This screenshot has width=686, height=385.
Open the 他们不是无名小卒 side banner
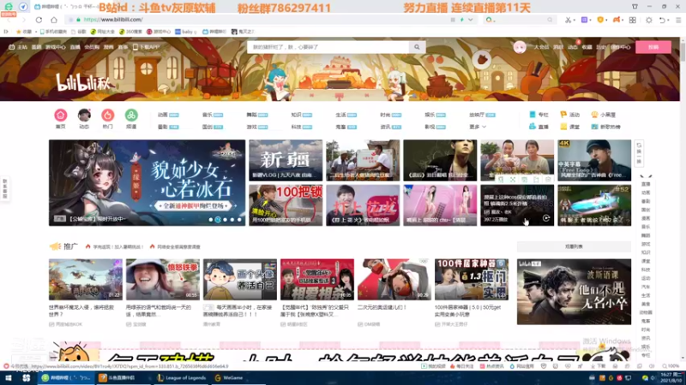tap(574, 292)
